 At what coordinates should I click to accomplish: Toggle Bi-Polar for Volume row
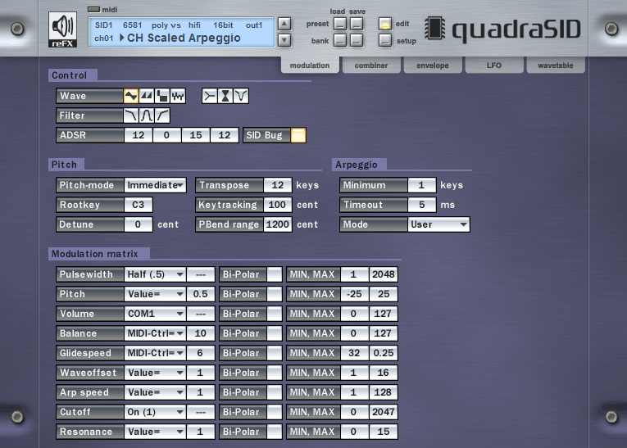(275, 314)
